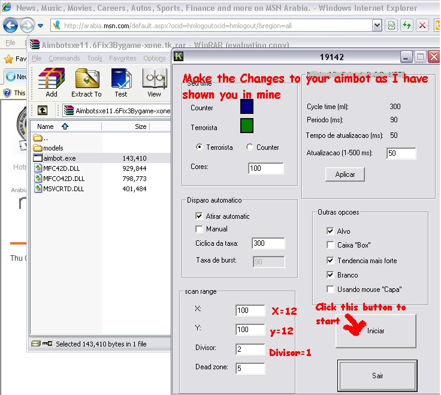The width and height of the screenshot is (441, 395).
Task: Click the Internet Explorer Back arrow button
Action: (x=10, y=26)
